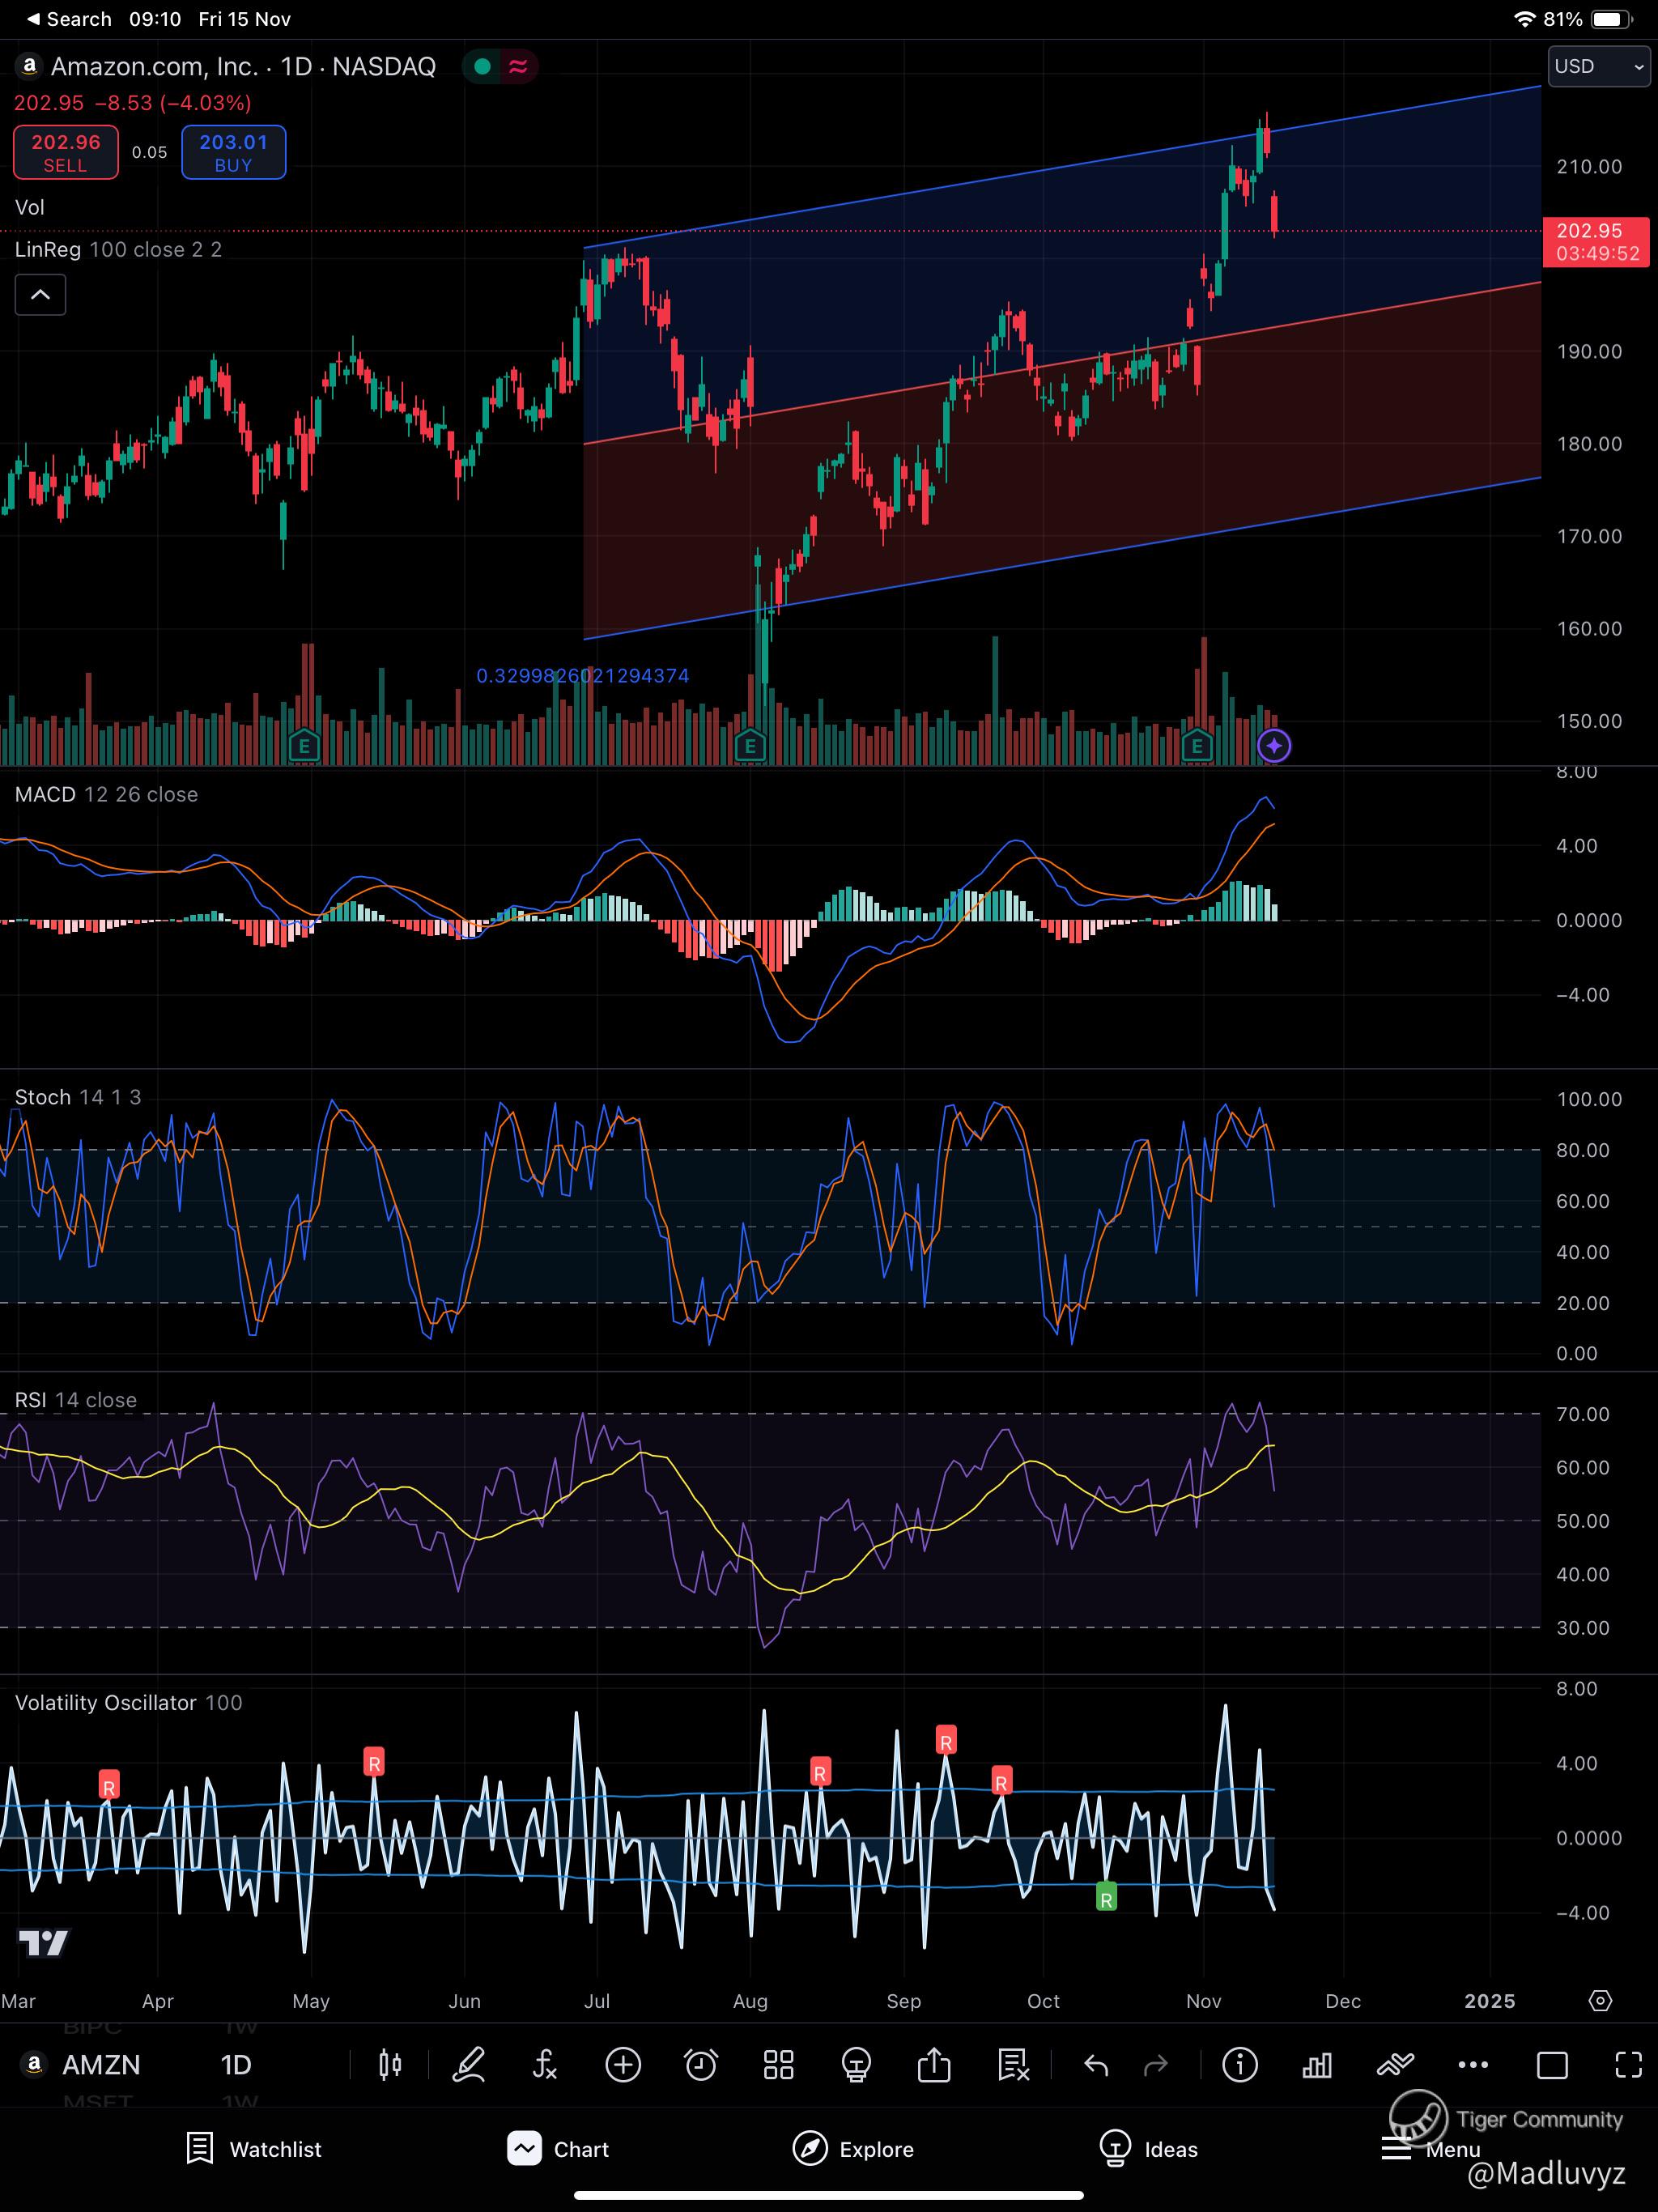
Task: Open the candlestick chart type selector
Action: (x=390, y=2065)
